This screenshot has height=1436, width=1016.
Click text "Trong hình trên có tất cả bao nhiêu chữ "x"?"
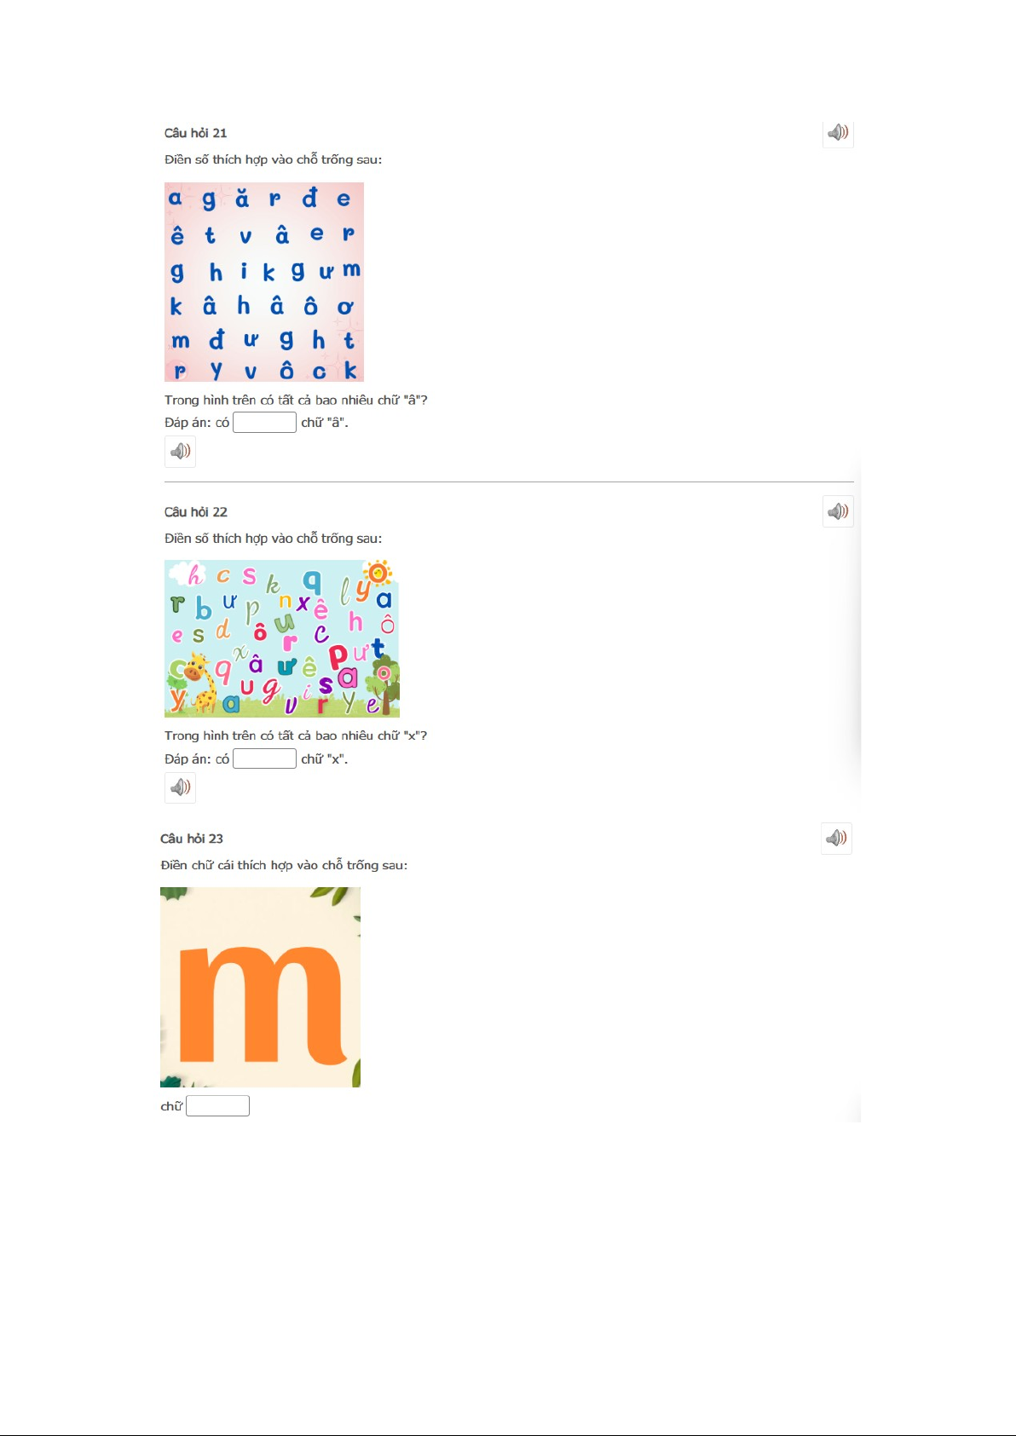coord(296,735)
